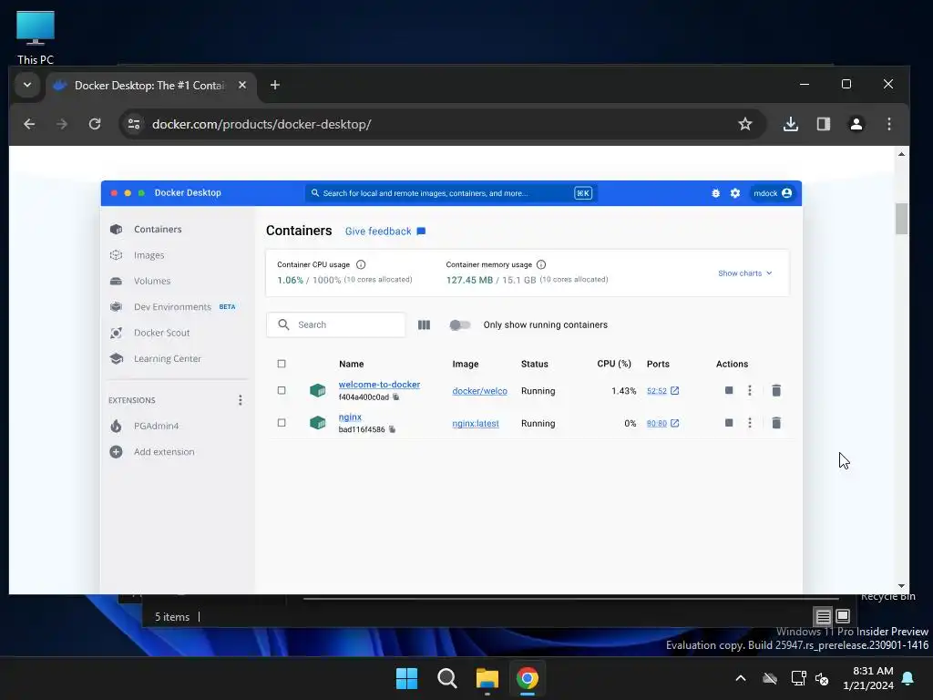Open Chrome downloads icon
Image resolution: width=933 pixels, height=700 pixels.
click(x=790, y=124)
